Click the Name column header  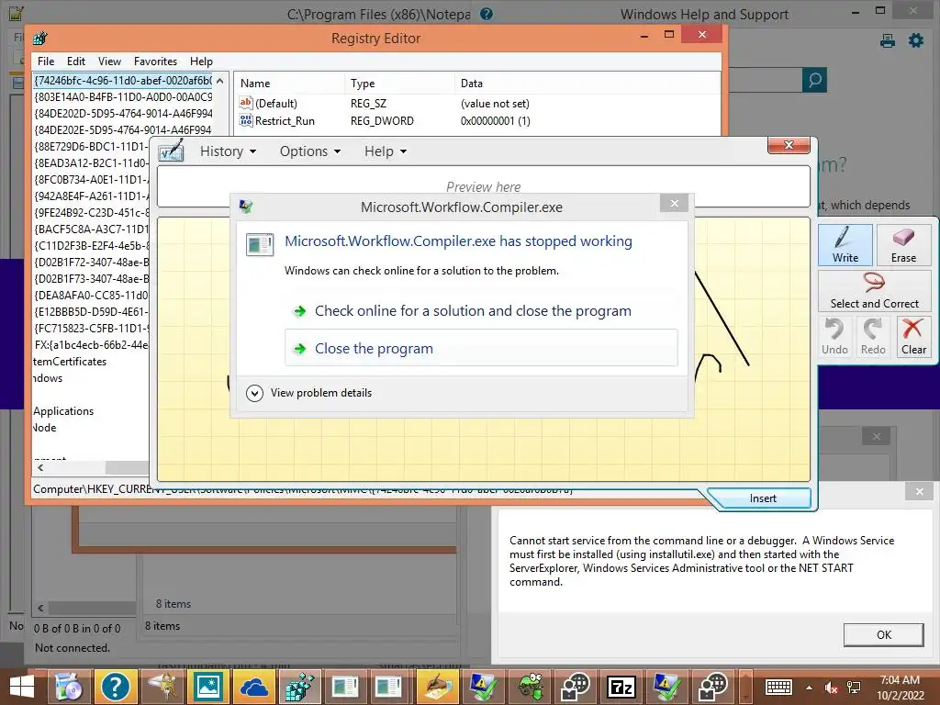289,84
